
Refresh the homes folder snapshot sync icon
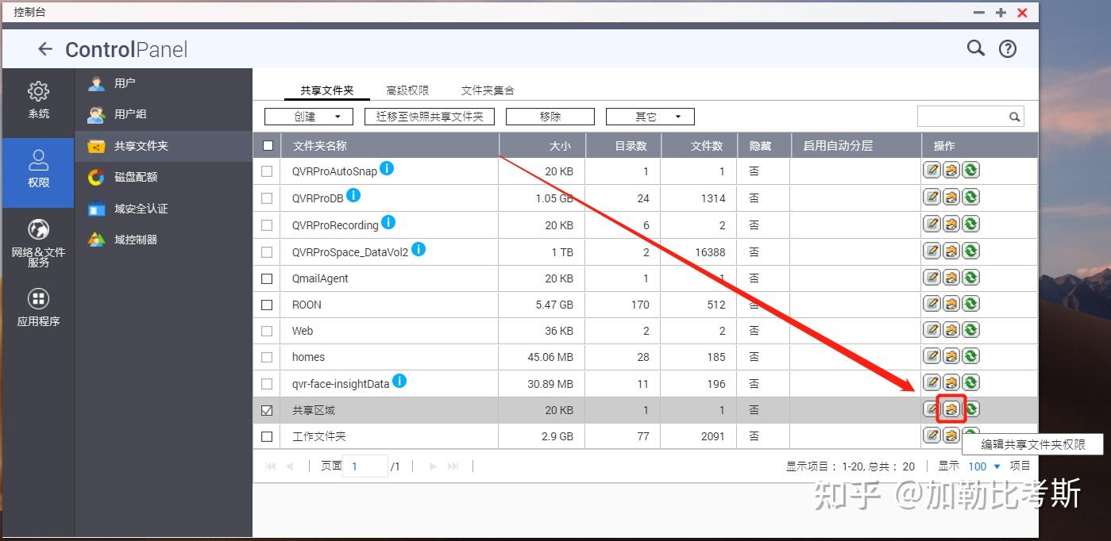click(970, 356)
